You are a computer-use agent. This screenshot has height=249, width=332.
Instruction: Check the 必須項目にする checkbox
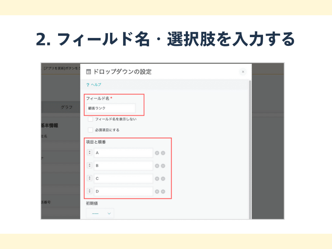tap(90, 130)
